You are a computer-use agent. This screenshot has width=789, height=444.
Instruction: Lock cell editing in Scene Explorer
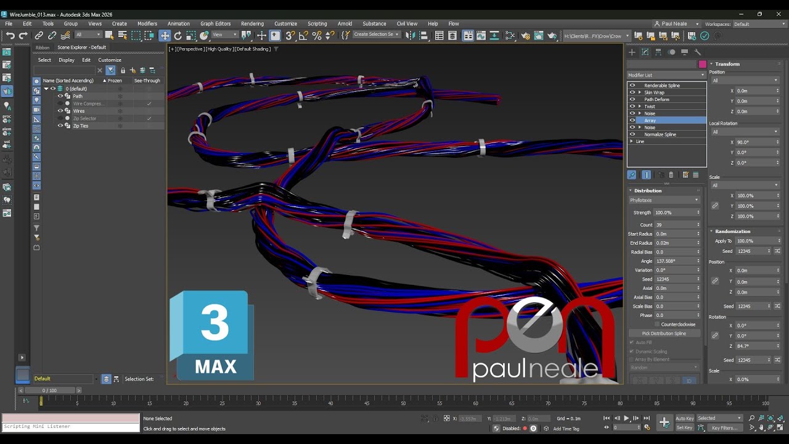point(123,70)
